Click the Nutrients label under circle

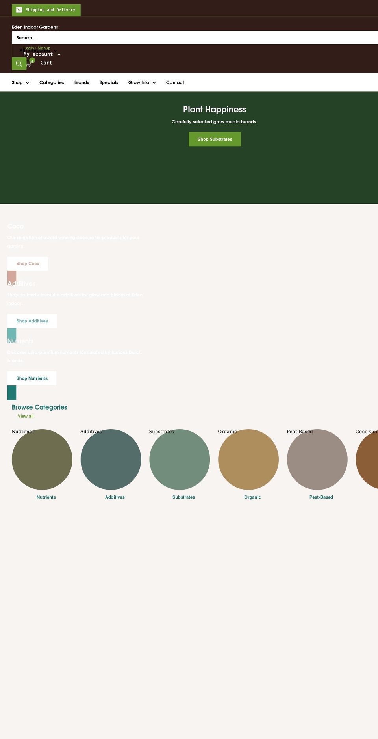(46, 497)
